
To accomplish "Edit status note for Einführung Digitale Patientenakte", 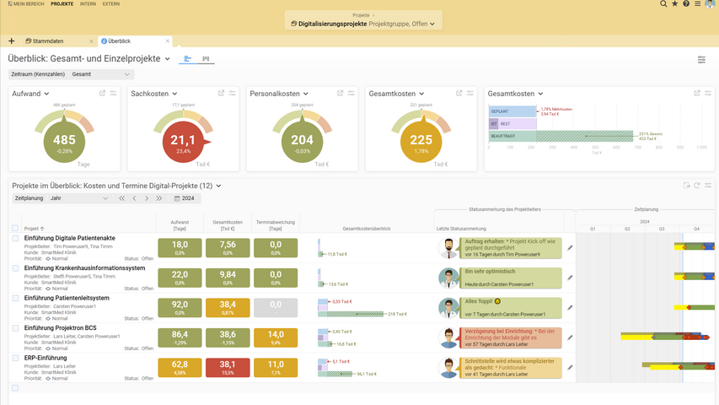I will 571,248.
